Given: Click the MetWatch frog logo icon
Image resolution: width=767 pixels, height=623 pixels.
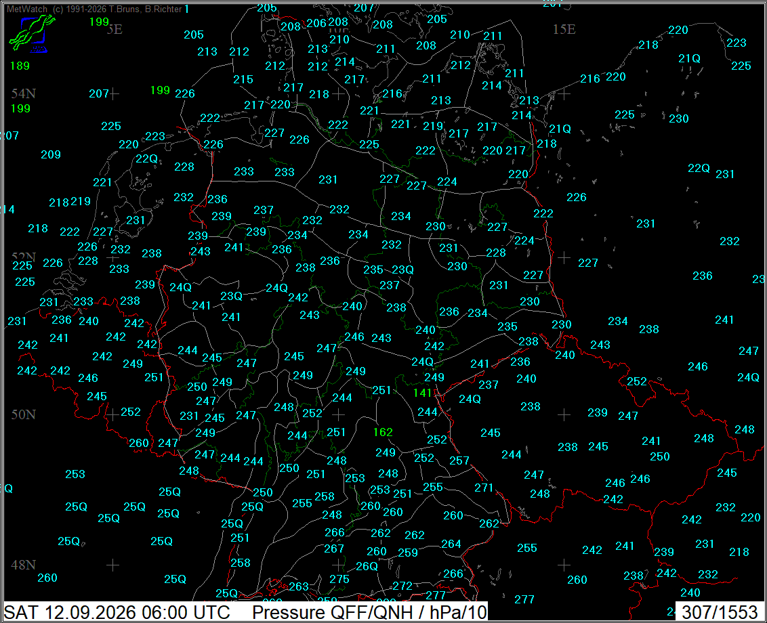Looking at the screenshot, I should click(31, 33).
